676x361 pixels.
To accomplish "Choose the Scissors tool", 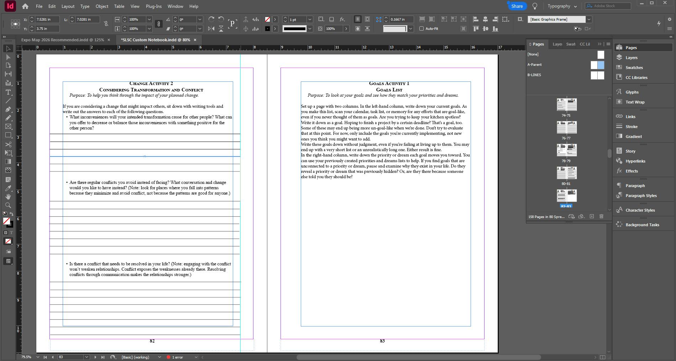I will pos(8,144).
